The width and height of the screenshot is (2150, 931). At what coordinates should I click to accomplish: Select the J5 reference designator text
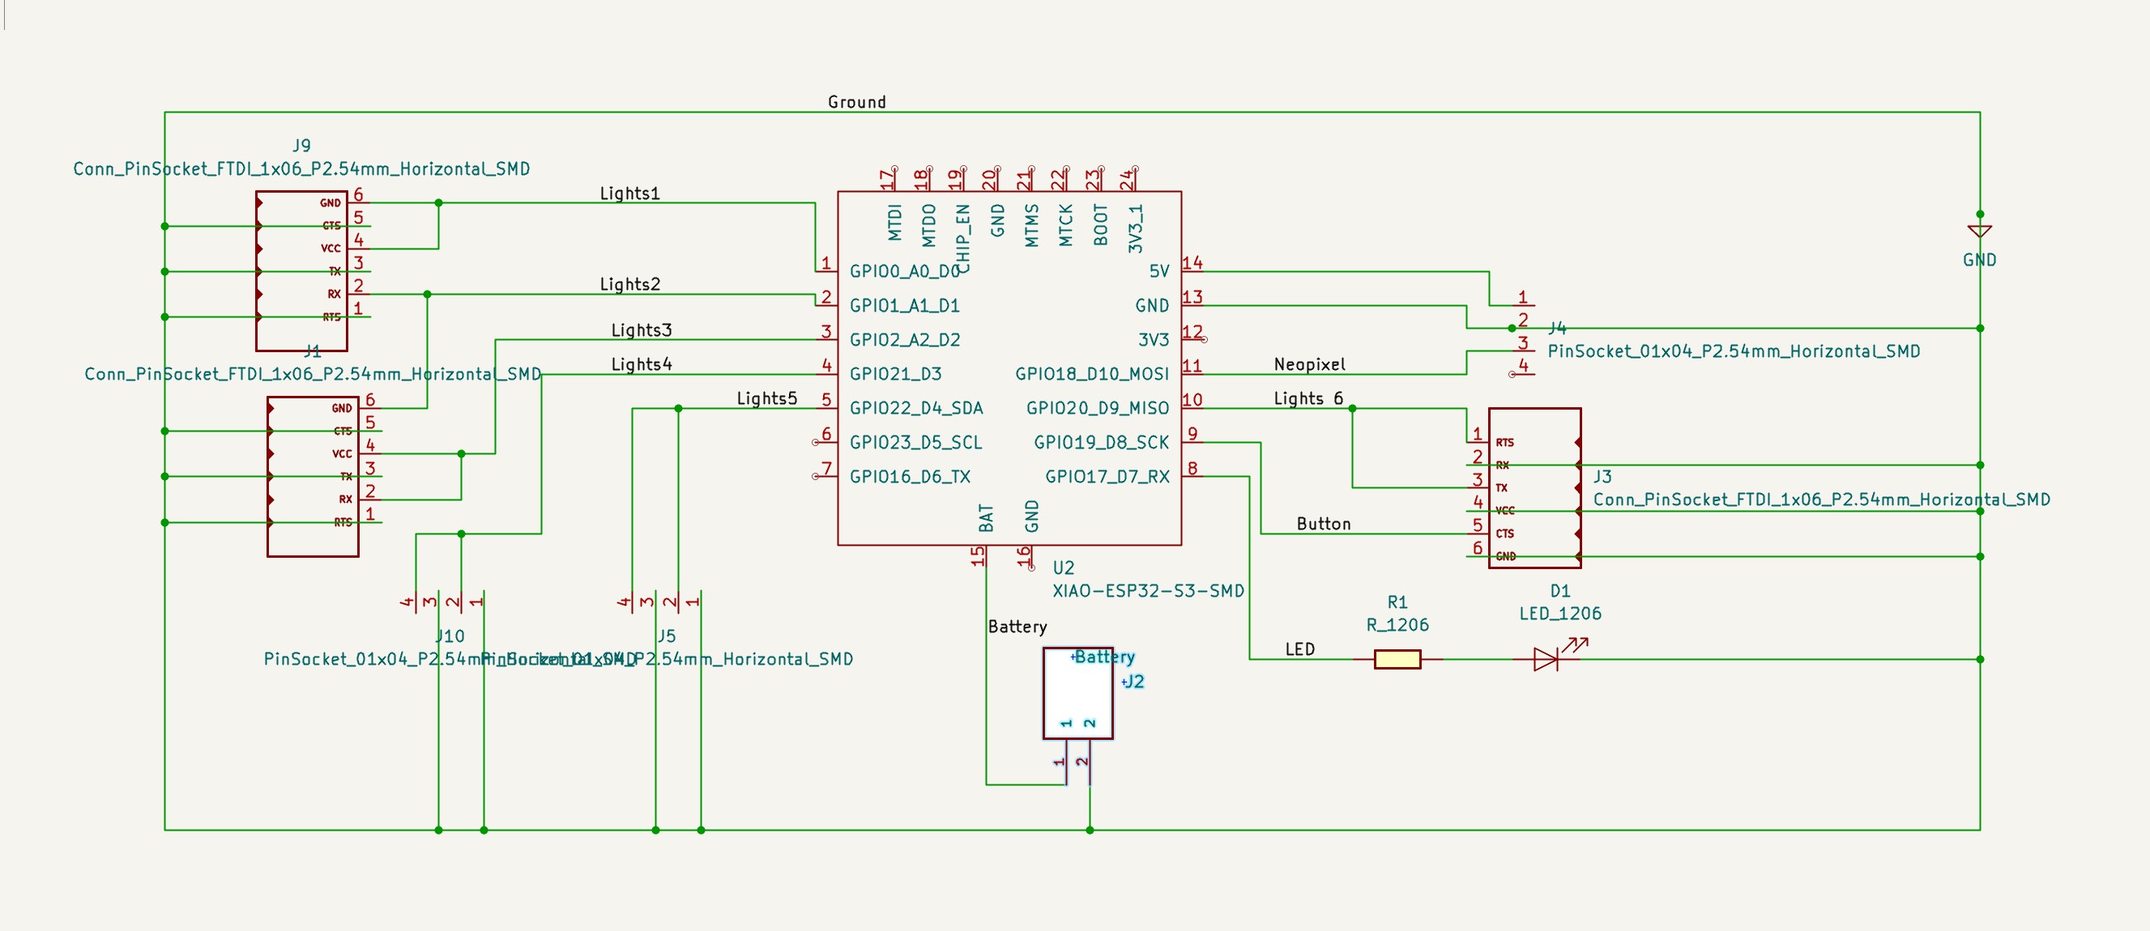[666, 636]
